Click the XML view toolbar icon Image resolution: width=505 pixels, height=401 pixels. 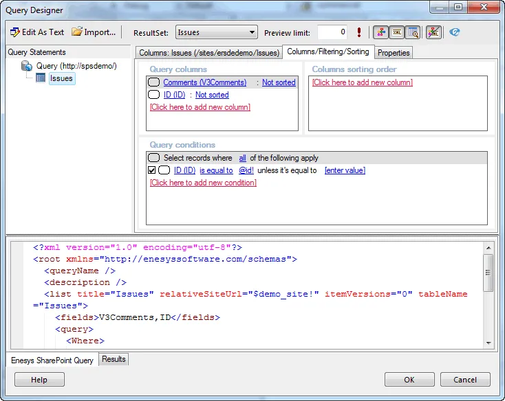tap(396, 32)
